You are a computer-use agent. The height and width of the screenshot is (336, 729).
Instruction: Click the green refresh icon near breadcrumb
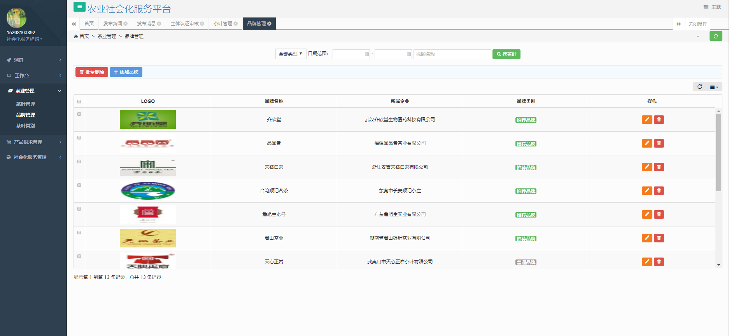[715, 36]
